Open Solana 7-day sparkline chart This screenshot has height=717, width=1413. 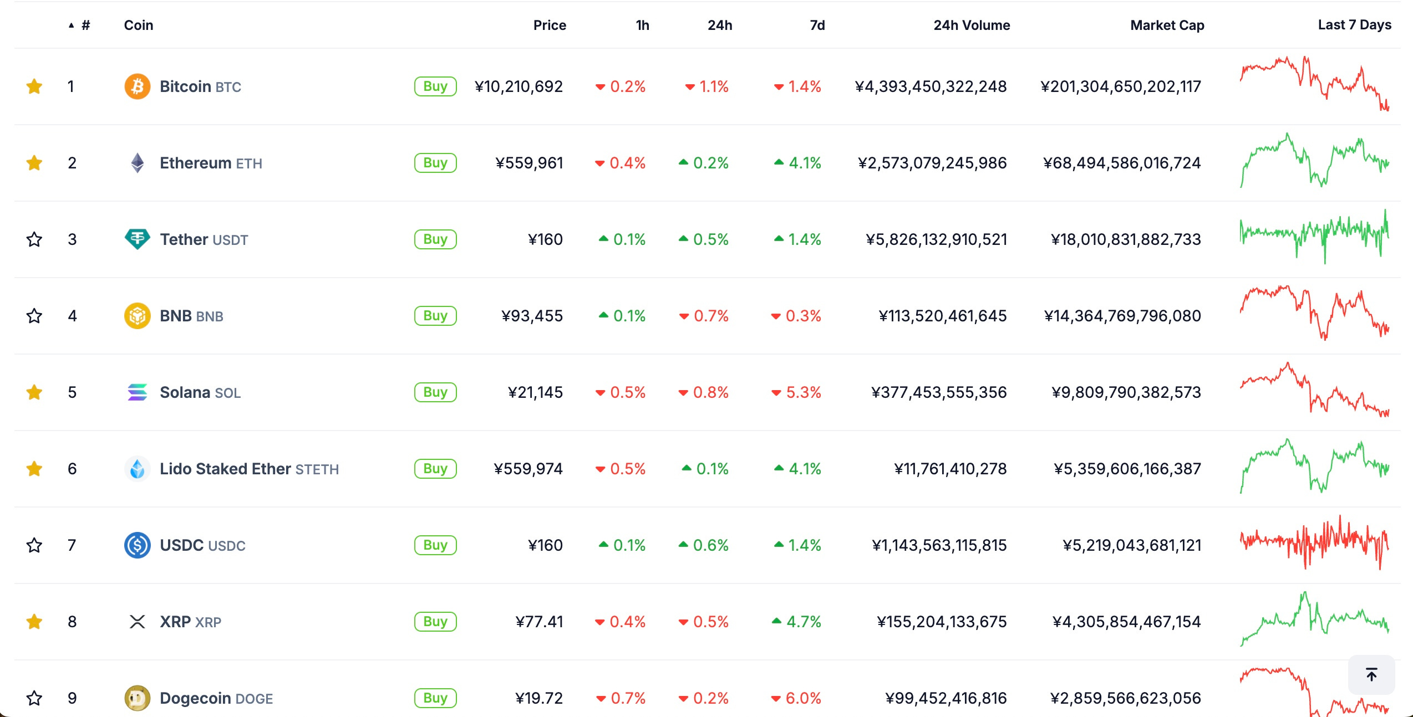pos(1315,390)
